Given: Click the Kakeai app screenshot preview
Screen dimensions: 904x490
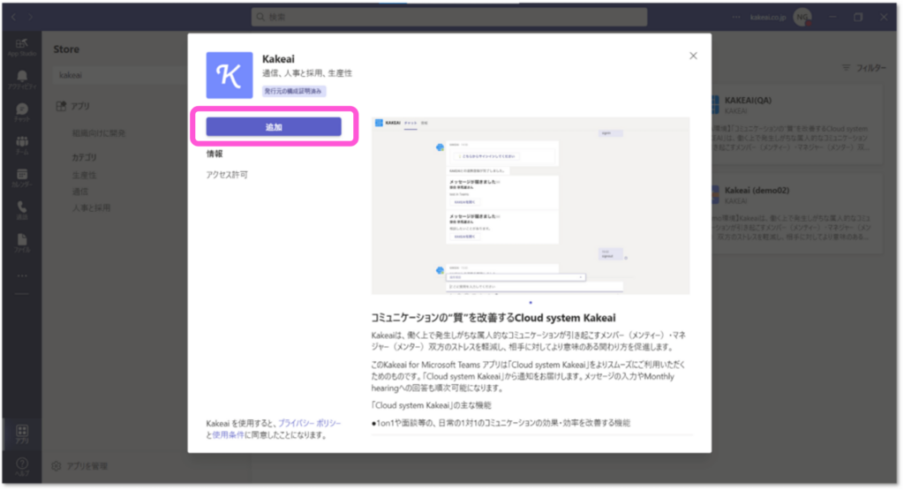Looking at the screenshot, I should point(531,206).
